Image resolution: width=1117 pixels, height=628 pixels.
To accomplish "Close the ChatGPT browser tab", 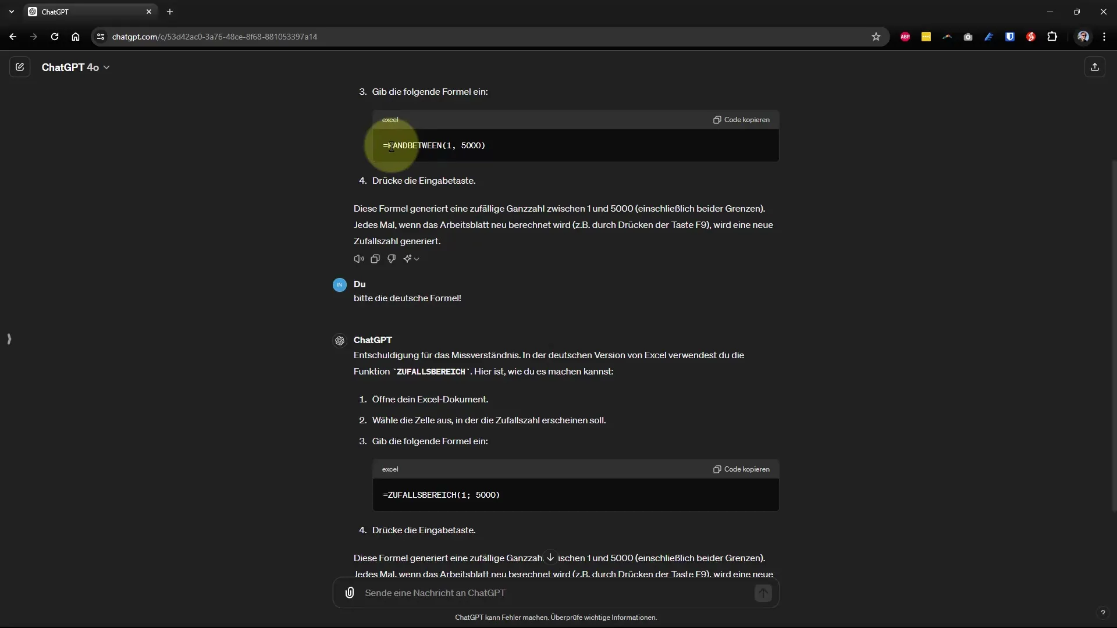I will pos(149,12).
